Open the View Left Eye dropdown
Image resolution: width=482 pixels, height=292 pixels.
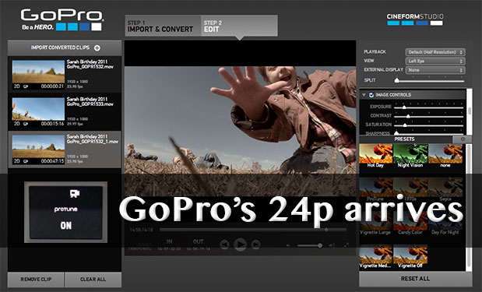click(x=435, y=62)
